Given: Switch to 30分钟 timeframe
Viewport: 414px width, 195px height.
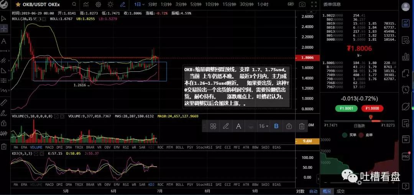Looking at the screenshot, I should pyautogui.click(x=246, y=4).
